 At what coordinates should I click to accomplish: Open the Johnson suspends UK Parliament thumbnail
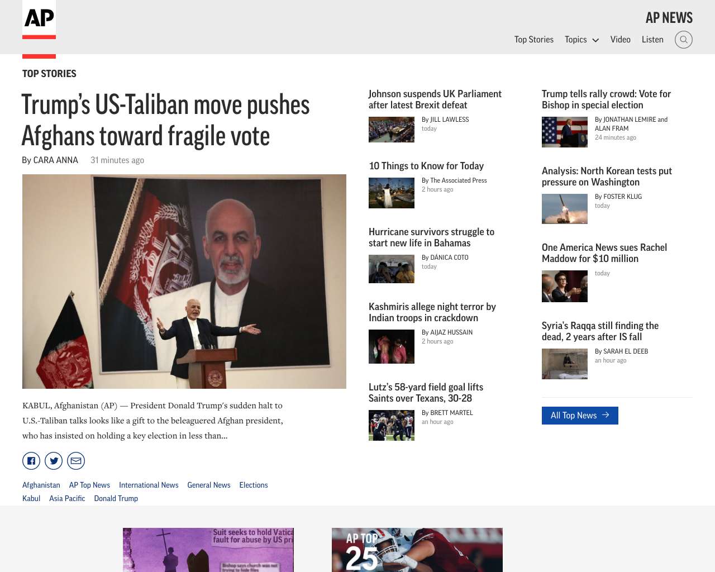click(x=392, y=130)
